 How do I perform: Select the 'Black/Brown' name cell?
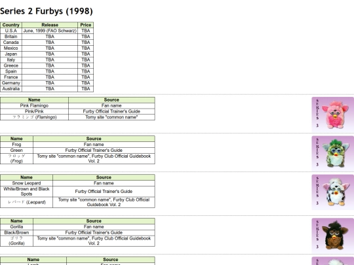pyautogui.click(x=16, y=232)
